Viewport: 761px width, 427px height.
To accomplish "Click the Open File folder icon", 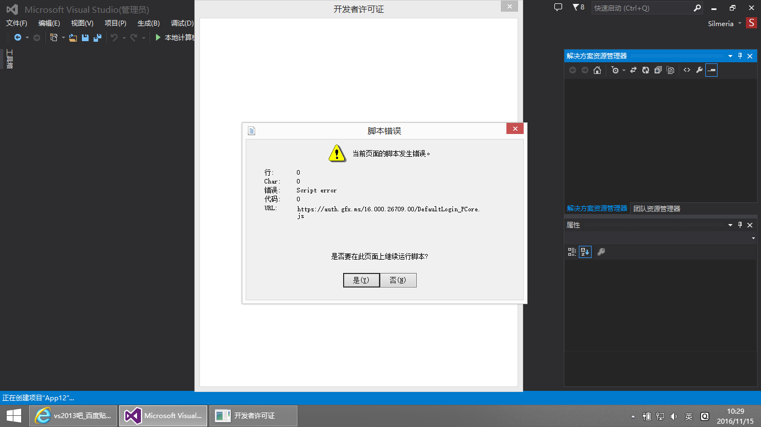I will (73, 37).
